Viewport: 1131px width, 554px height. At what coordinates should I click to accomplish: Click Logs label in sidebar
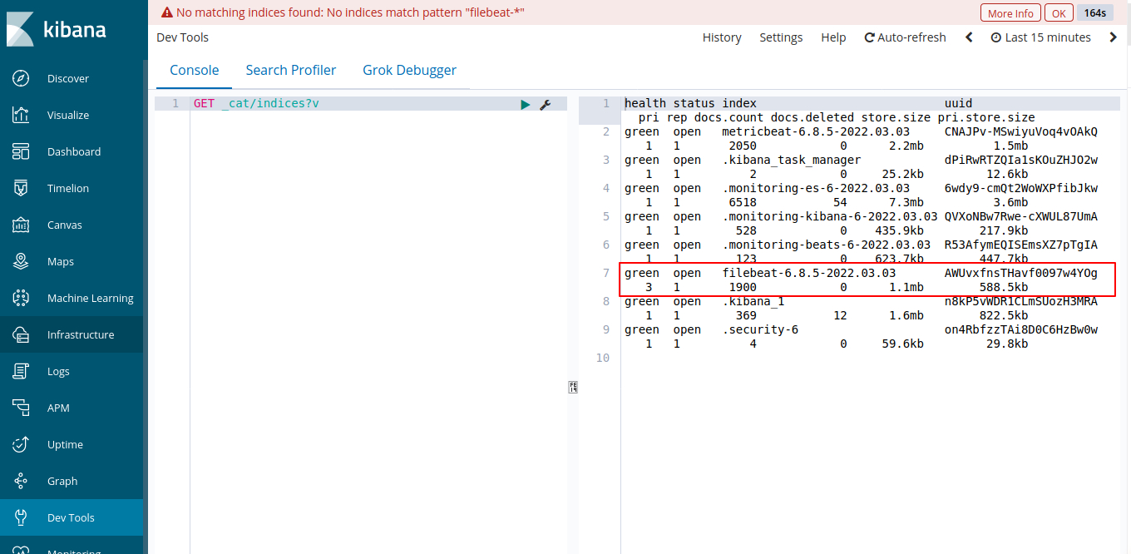click(58, 371)
